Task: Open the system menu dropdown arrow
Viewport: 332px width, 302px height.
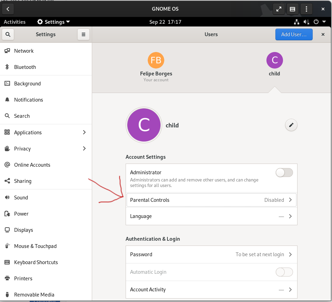Action: (324, 22)
